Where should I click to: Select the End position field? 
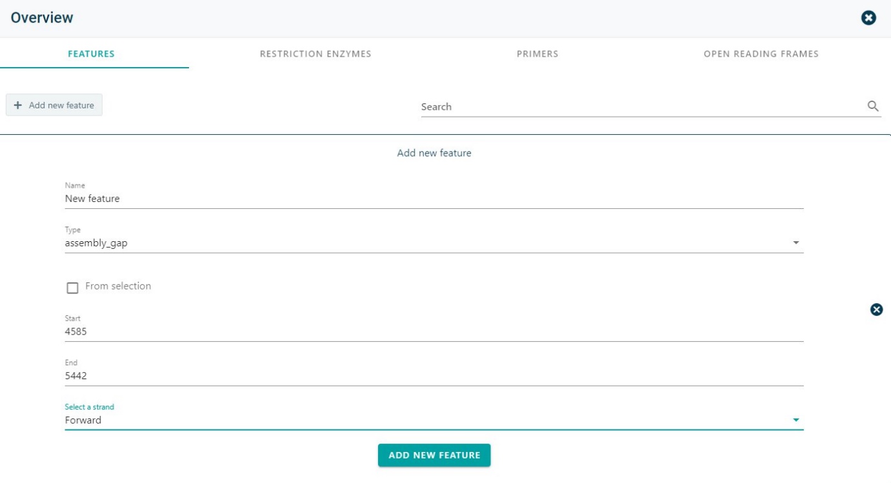pos(434,376)
